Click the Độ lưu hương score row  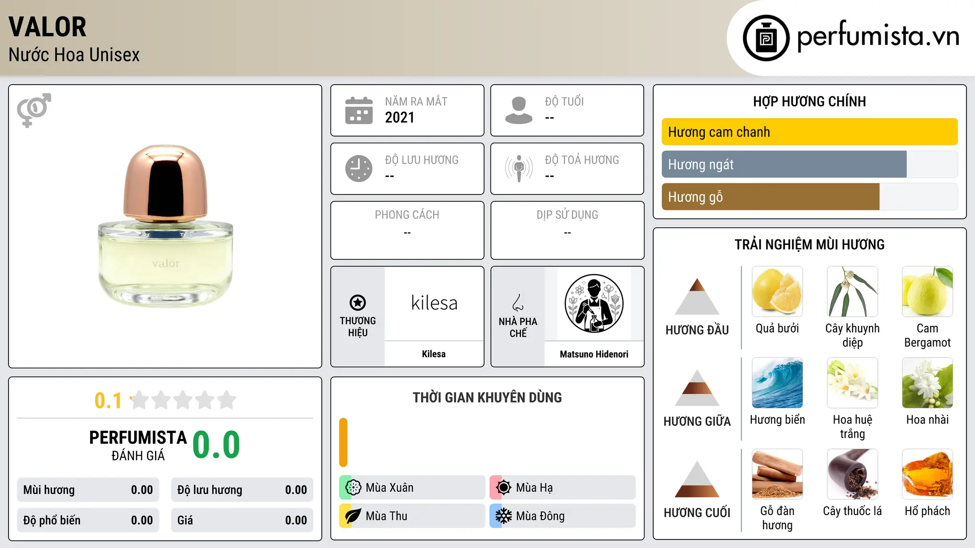pos(242,490)
